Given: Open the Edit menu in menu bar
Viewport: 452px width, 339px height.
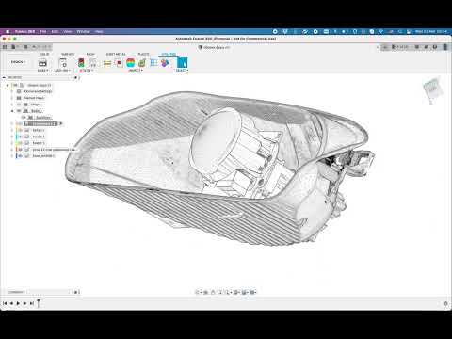Looking at the screenshot, I should 55,31.
